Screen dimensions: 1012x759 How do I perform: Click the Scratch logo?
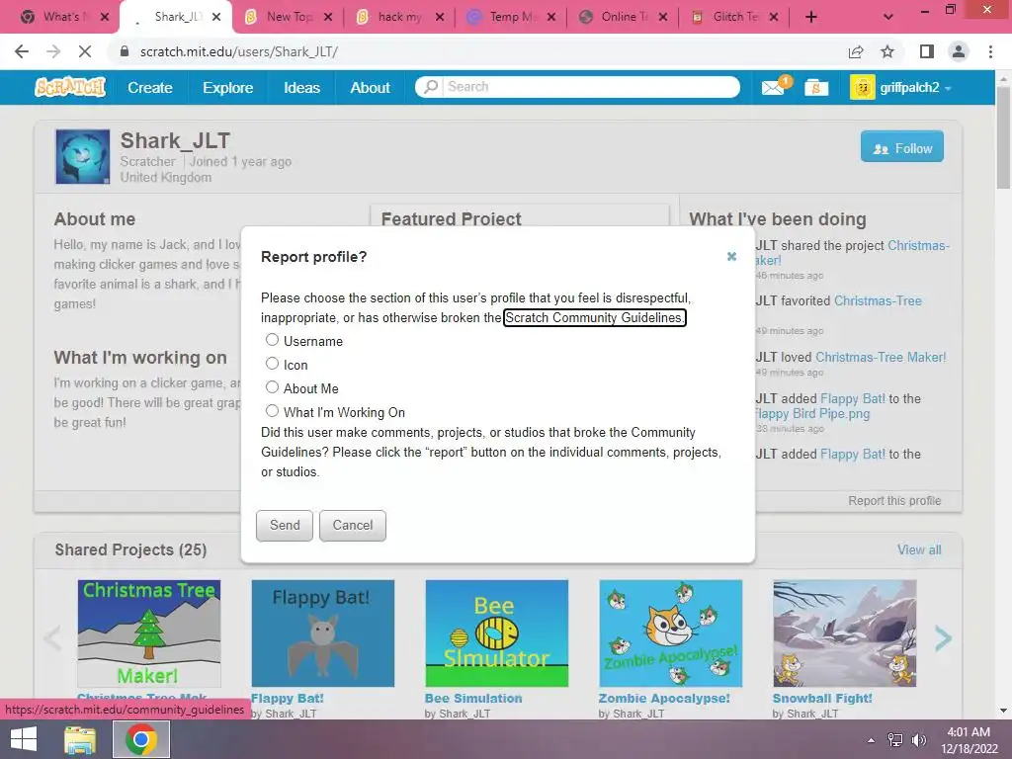coord(70,87)
